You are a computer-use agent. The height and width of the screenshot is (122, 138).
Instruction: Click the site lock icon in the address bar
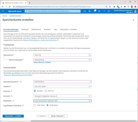click(x=14, y=7)
